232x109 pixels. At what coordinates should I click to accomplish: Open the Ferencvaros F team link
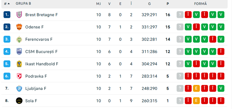(x=39, y=39)
